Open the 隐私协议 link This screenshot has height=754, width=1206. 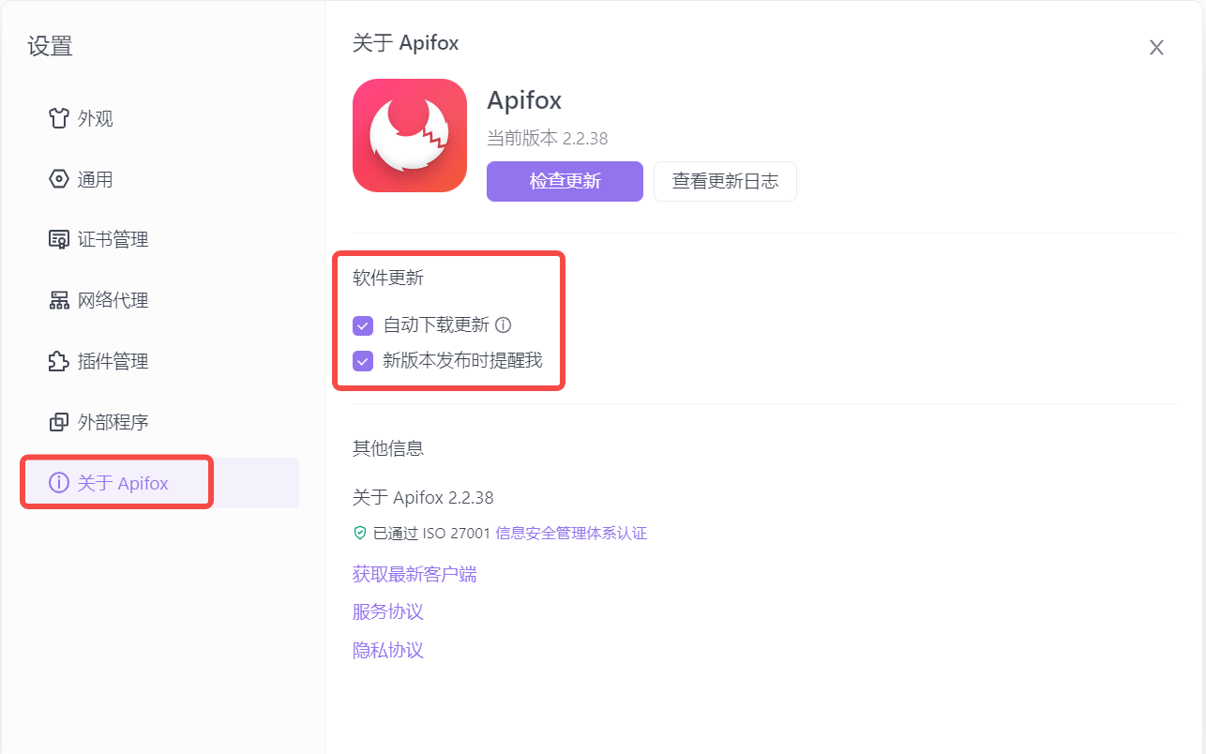click(388, 650)
